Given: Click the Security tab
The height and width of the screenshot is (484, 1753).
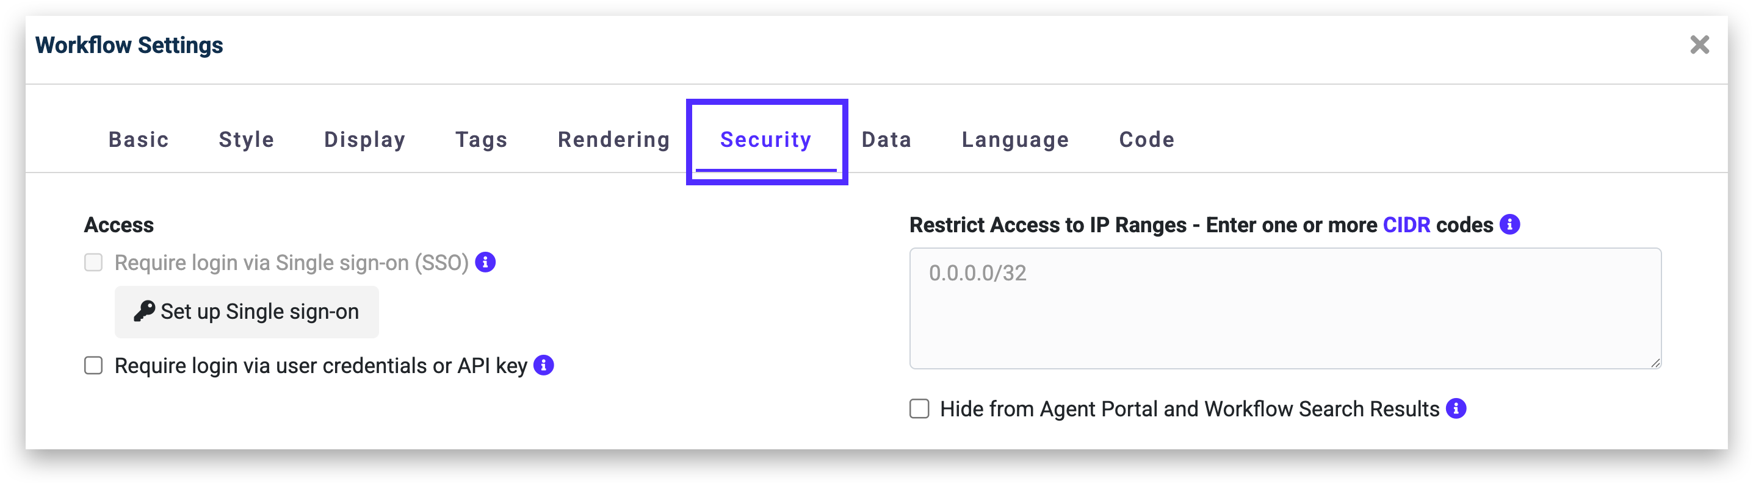Looking at the screenshot, I should 765,140.
